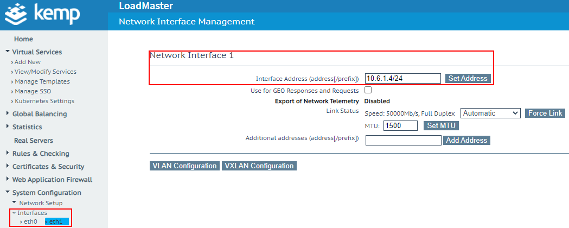
Task: Select the eth1 interface
Action: click(x=56, y=221)
